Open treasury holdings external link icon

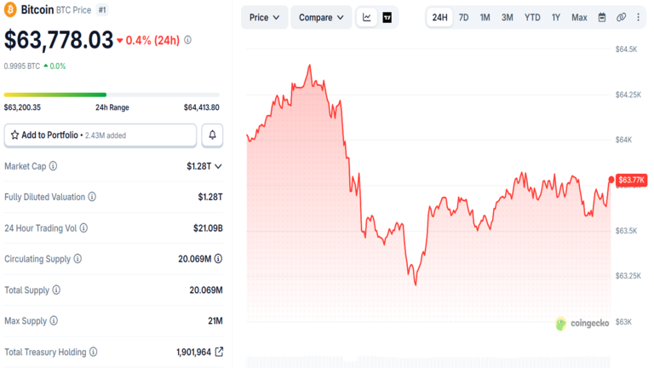pyautogui.click(x=219, y=352)
